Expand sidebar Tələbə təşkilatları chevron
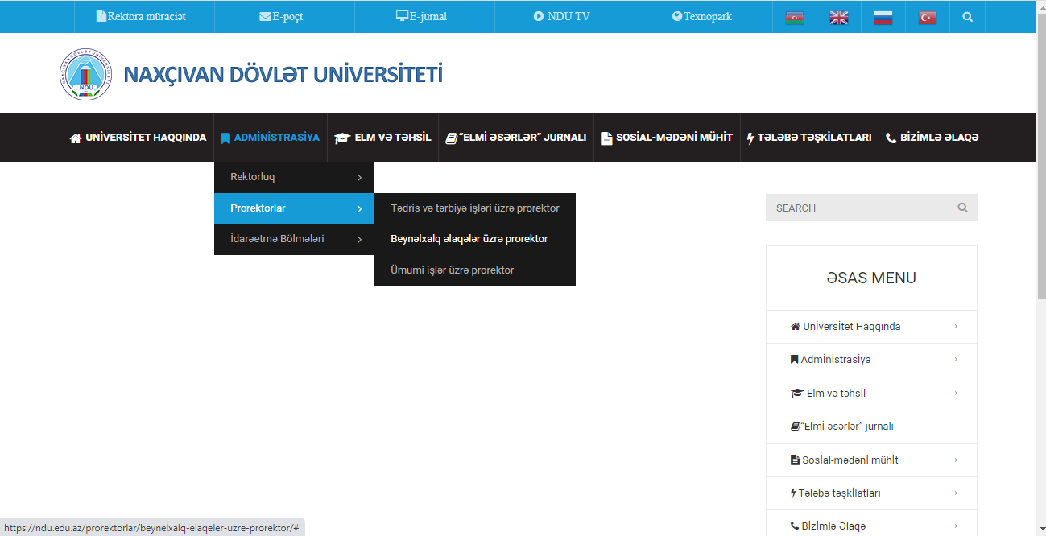Viewport: 1046px width, 536px height. 956,493
